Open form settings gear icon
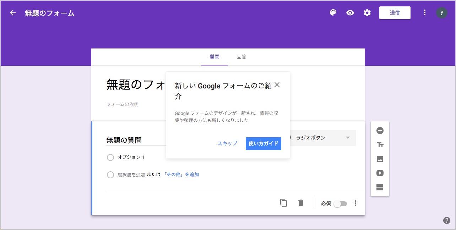 [x=367, y=13]
